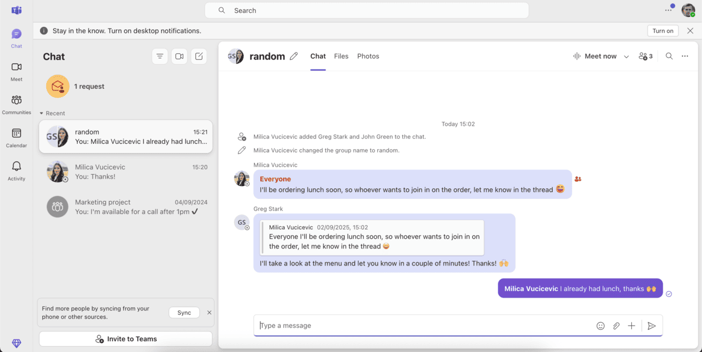This screenshot has height=352, width=702.
Task: Open Communities from the left rail
Action: (x=16, y=104)
